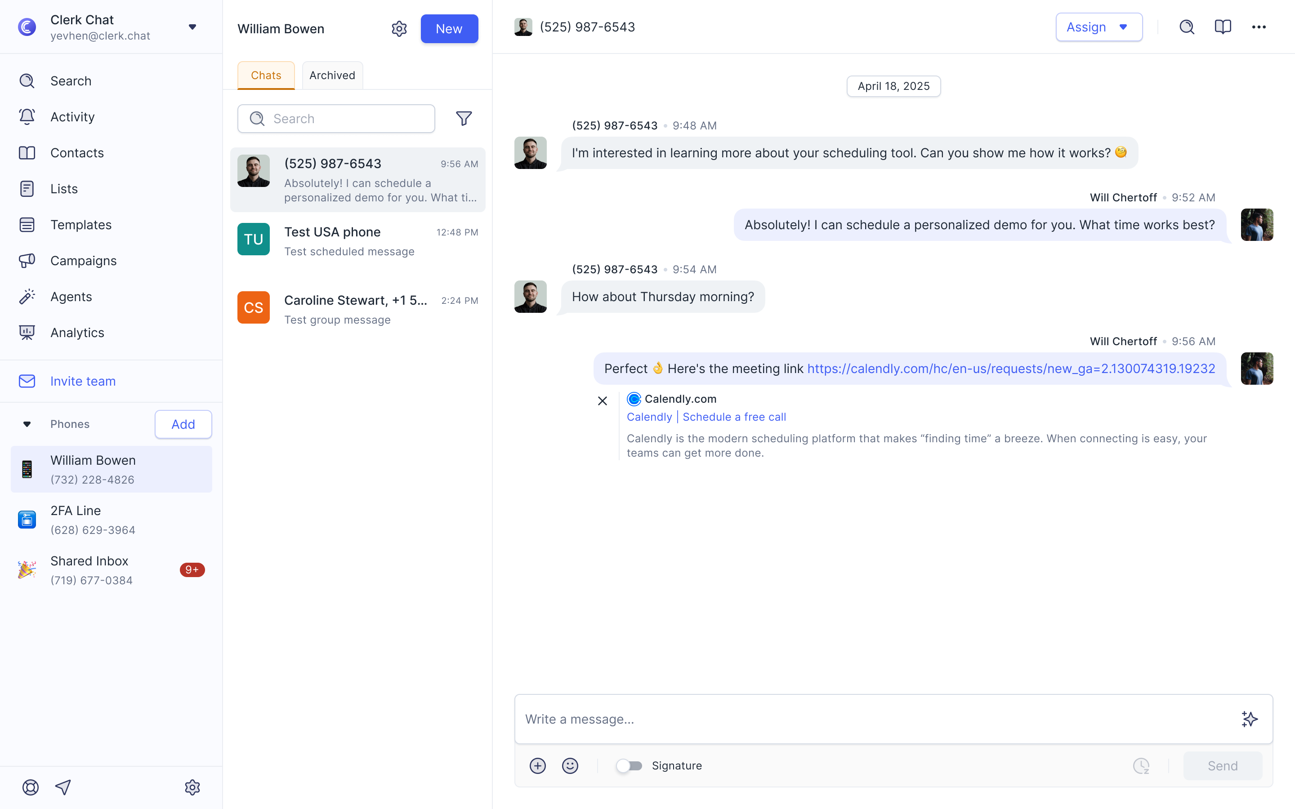
Task: Click the CS avatar of Caroline Stewart
Action: coord(254,308)
